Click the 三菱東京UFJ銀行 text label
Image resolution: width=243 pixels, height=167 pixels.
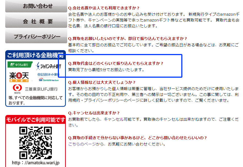click(x=41, y=89)
